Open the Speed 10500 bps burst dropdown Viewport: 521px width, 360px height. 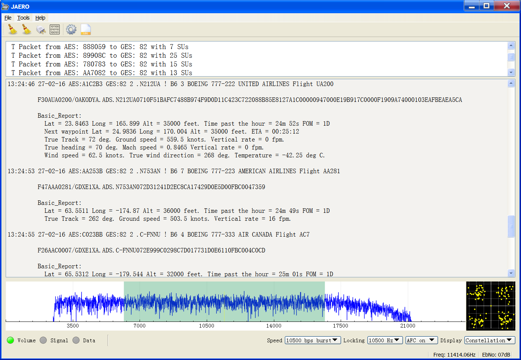tap(313, 340)
